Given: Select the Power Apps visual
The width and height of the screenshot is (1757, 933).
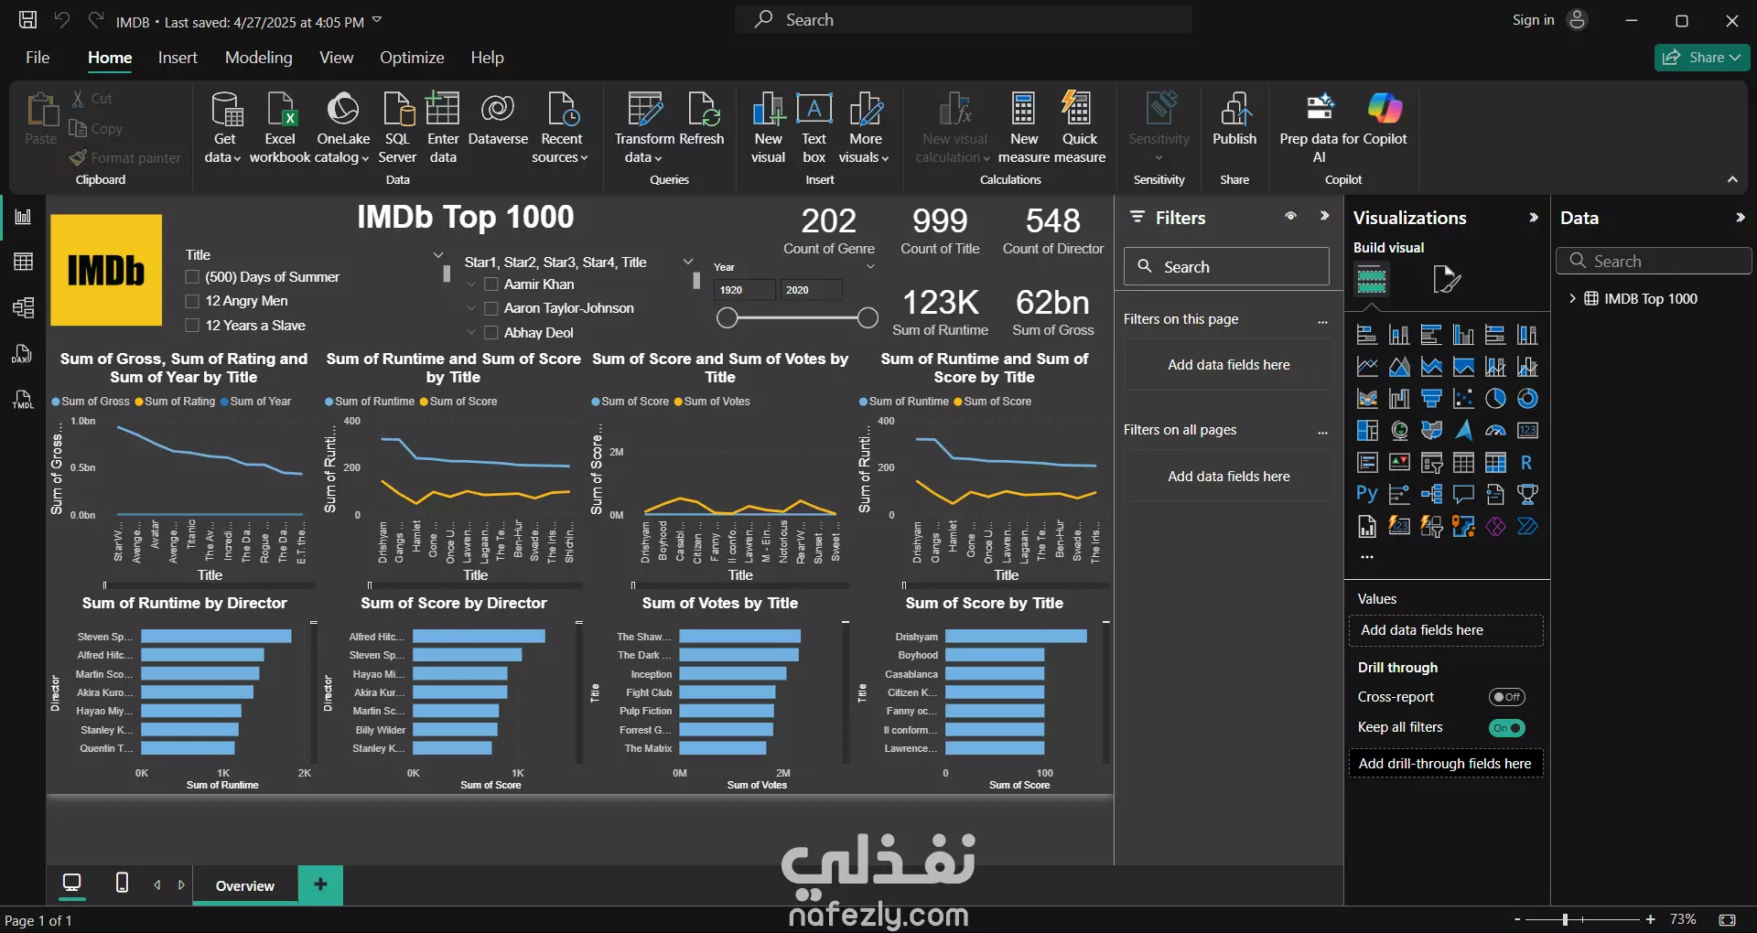Looking at the screenshot, I should (x=1495, y=527).
